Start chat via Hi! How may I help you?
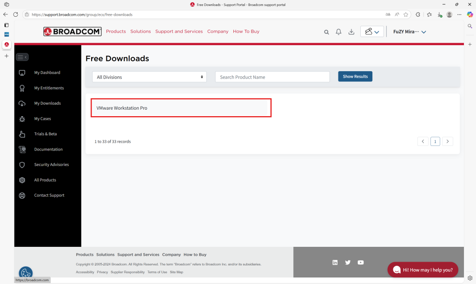This screenshot has height=284, width=476. [x=423, y=270]
